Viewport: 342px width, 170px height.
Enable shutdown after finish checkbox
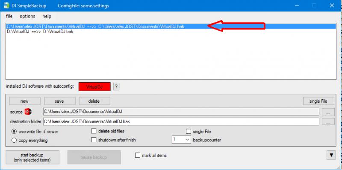pyautogui.click(x=94, y=140)
